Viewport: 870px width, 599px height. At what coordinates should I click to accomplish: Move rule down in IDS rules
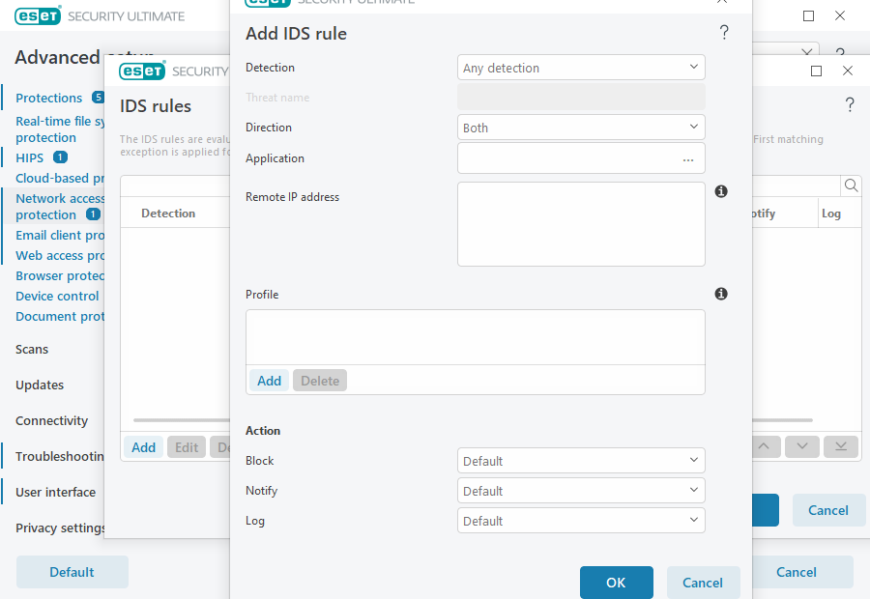pyautogui.click(x=801, y=446)
